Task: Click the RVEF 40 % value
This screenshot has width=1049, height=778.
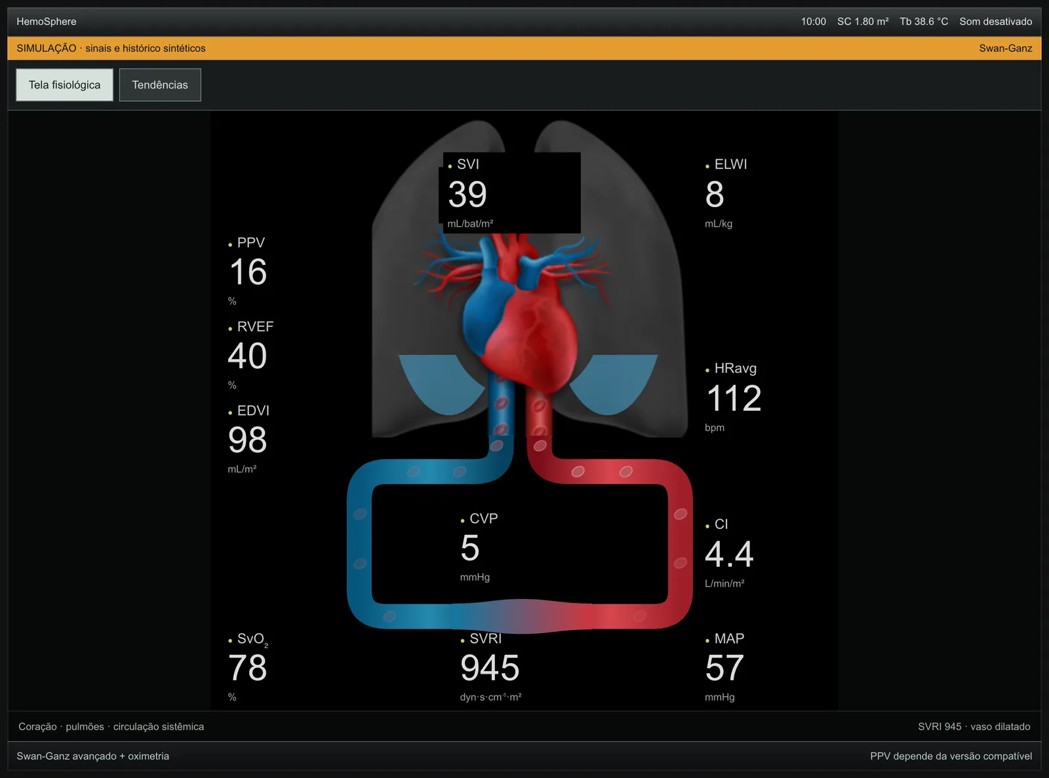Action: tap(250, 355)
